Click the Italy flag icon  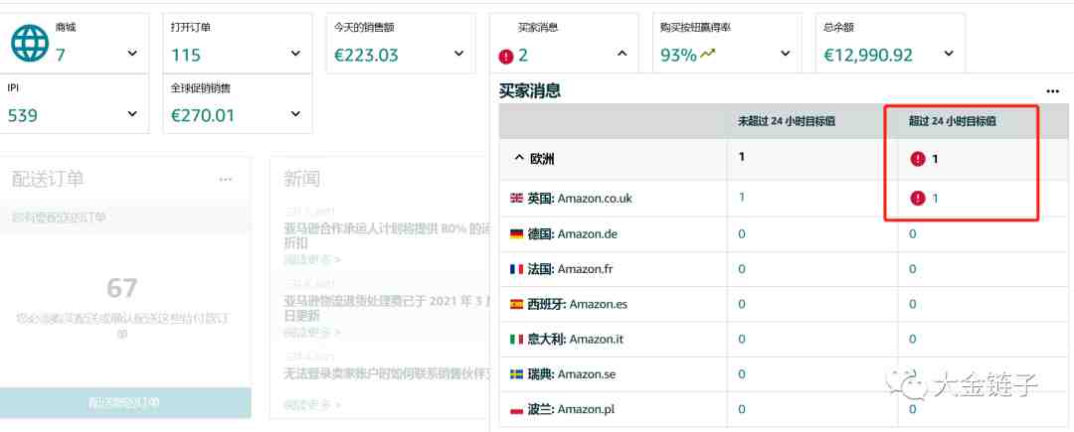(x=516, y=339)
